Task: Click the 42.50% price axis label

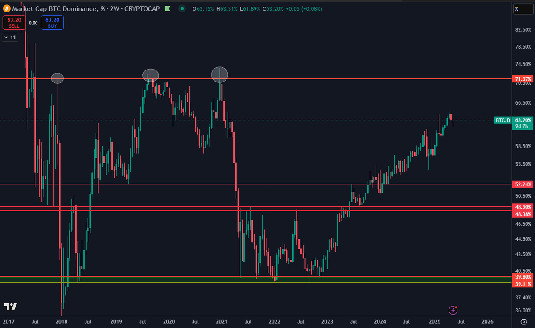Action: point(523,254)
